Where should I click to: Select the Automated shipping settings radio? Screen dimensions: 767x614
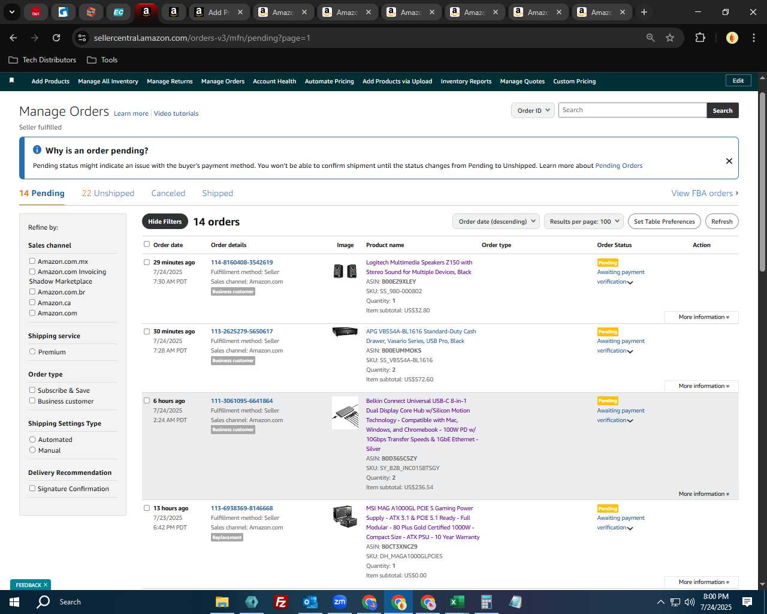tap(32, 439)
